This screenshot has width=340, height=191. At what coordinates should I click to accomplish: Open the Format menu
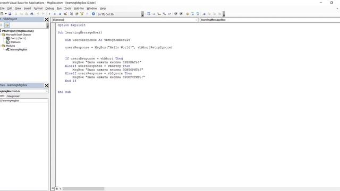pyautogui.click(x=38, y=8)
